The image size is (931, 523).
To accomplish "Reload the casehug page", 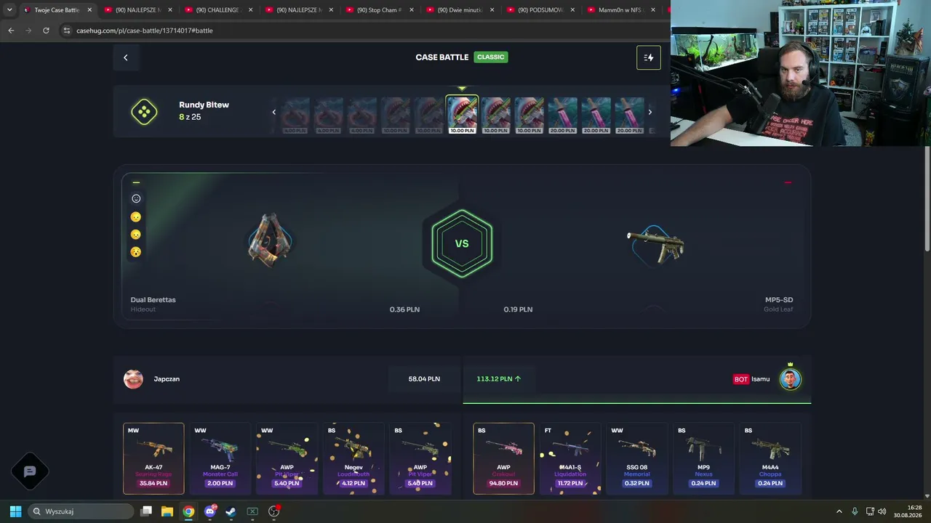I will [46, 31].
